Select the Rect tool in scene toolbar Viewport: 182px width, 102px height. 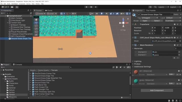[x=36, y=32]
